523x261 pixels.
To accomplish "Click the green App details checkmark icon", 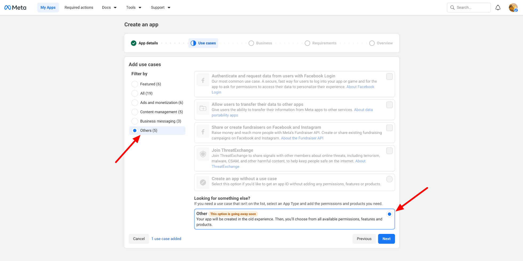I will [x=134, y=43].
